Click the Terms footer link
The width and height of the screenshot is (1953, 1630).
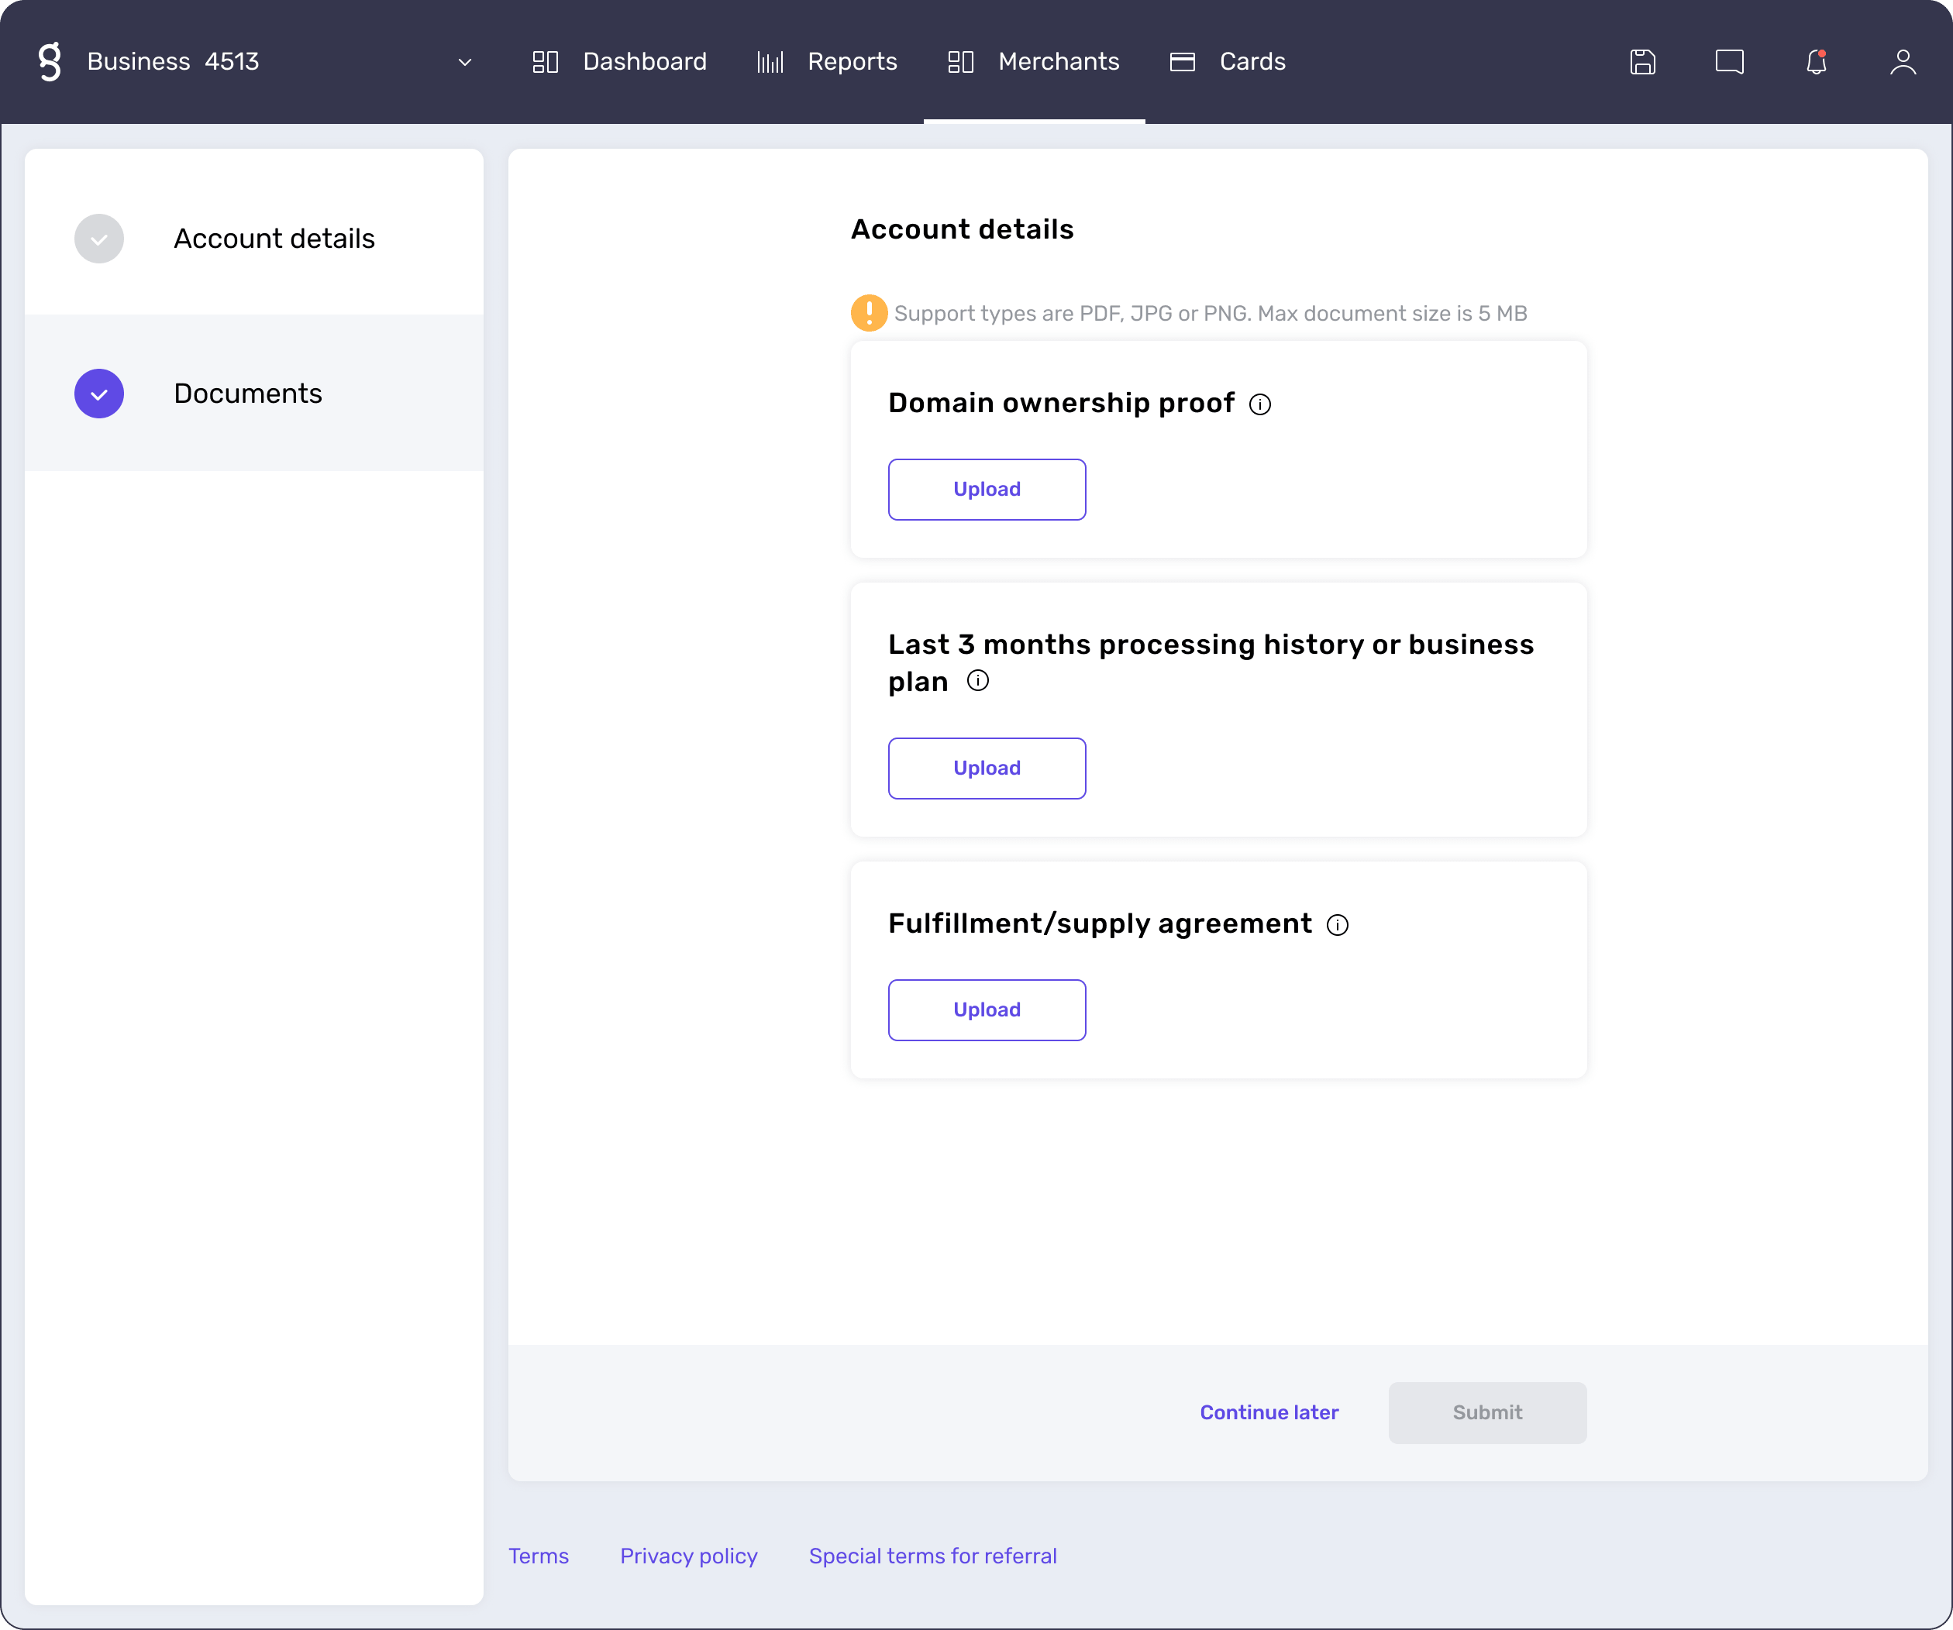click(x=539, y=1554)
